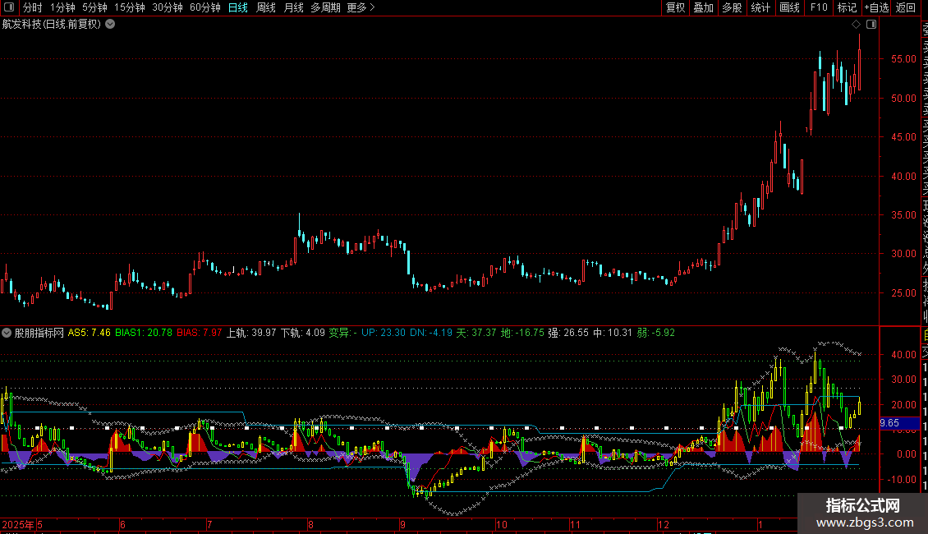The height and width of the screenshot is (534, 928).
Task: Open the 多股 multi-stock view
Action: (x=732, y=7)
